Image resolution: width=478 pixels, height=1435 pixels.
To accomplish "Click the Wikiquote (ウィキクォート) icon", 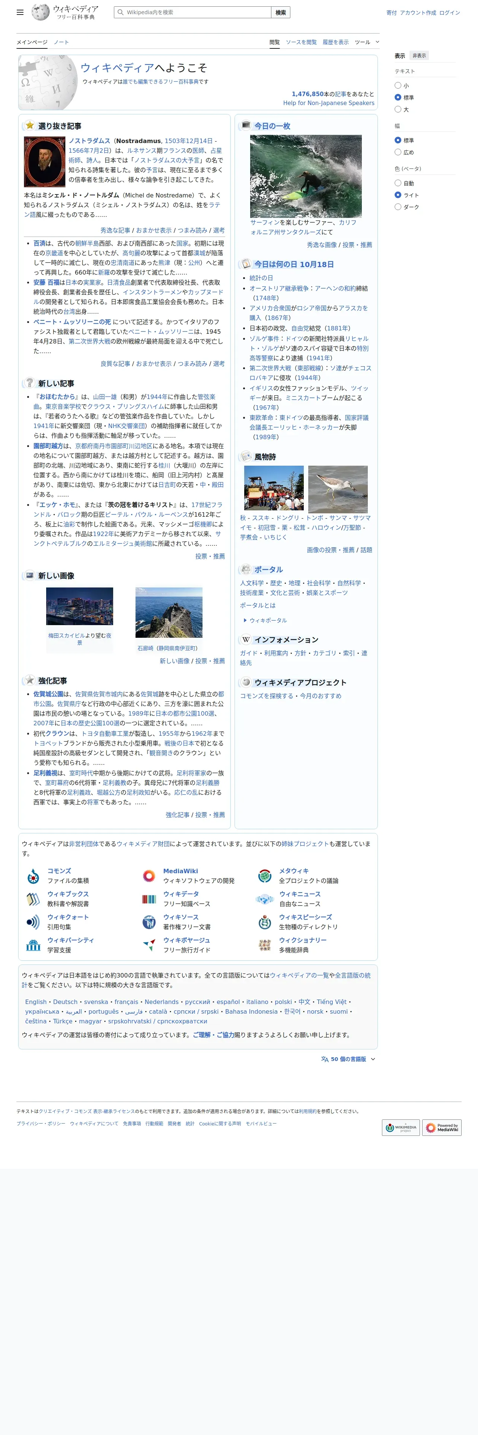I will (33, 922).
